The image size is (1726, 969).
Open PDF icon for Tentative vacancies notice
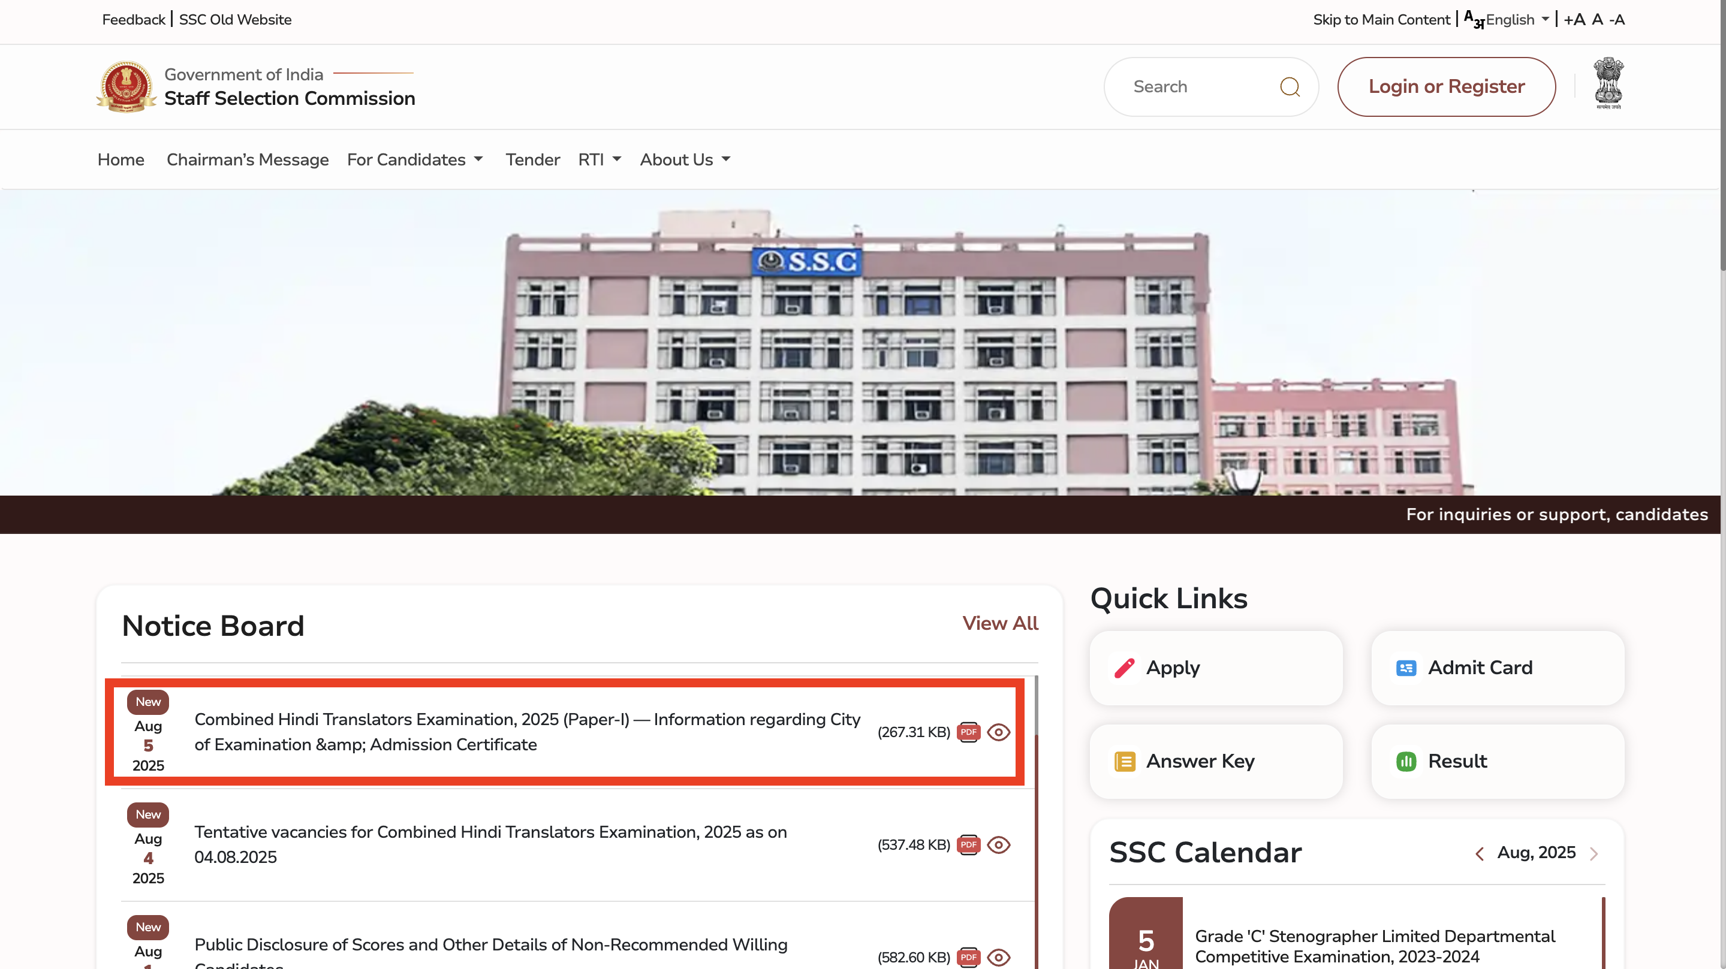pyautogui.click(x=968, y=844)
